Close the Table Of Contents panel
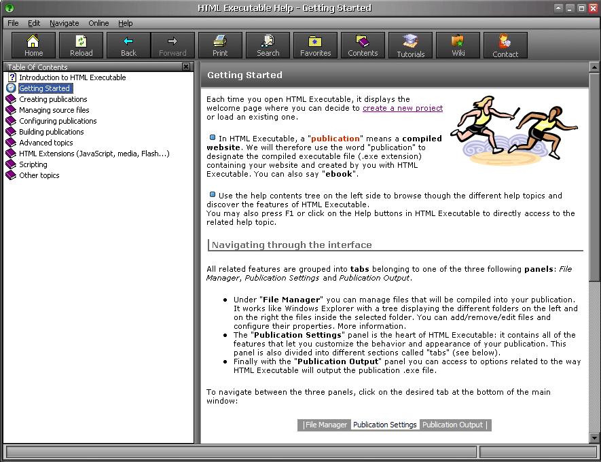Image resolution: width=601 pixels, height=462 pixels. 186,67
